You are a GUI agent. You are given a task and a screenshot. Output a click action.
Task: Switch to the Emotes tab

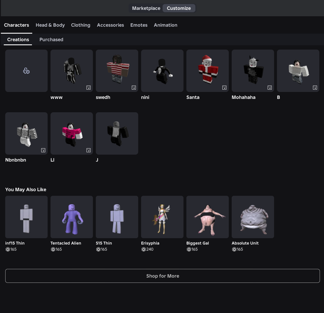(x=139, y=25)
